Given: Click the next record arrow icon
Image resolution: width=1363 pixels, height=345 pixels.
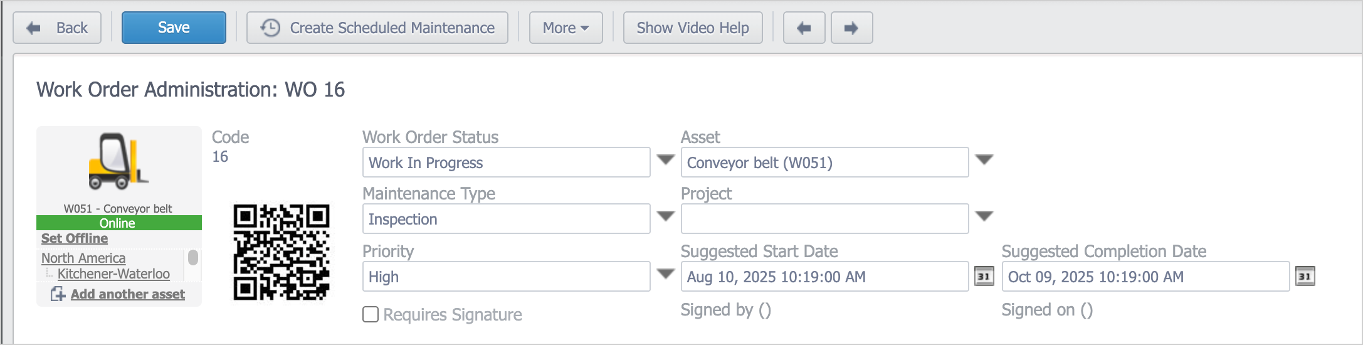Looking at the screenshot, I should point(851,28).
